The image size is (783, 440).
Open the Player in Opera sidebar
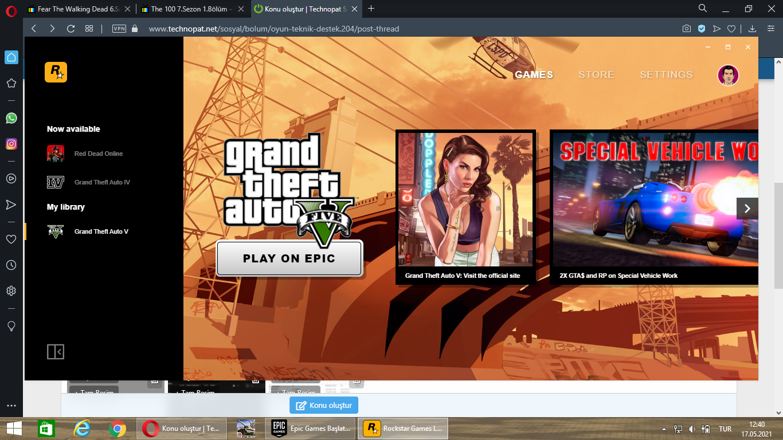click(x=11, y=178)
